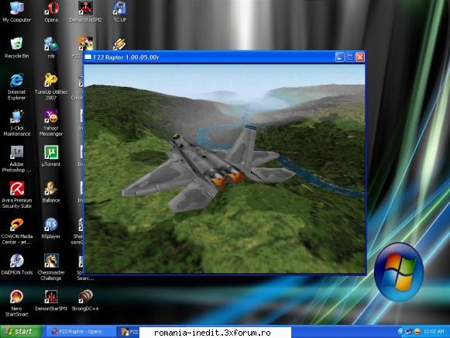The image size is (450, 338).
Task: Open the Adobe Photoshop desktop shortcut
Action: (x=16, y=158)
